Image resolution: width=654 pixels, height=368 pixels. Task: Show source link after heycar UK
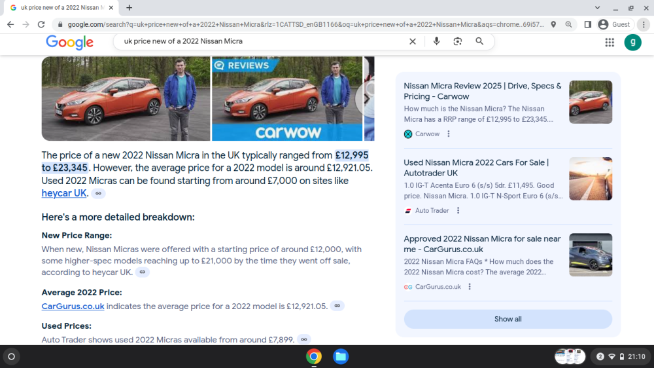(99, 193)
